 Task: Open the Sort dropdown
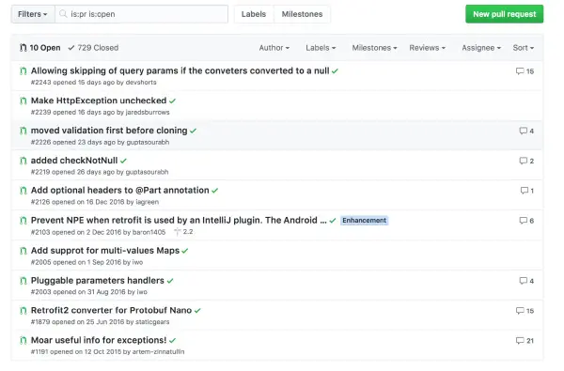[x=524, y=48]
